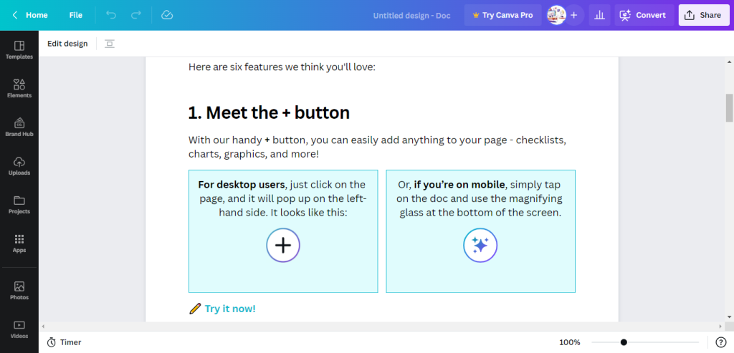
Task: Click the redo arrow
Action: click(135, 15)
